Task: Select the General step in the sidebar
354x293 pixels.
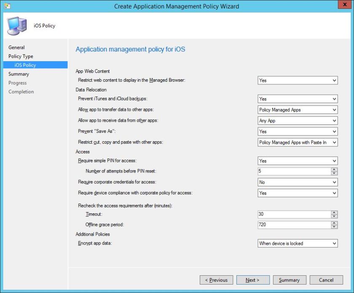Action: [16, 47]
